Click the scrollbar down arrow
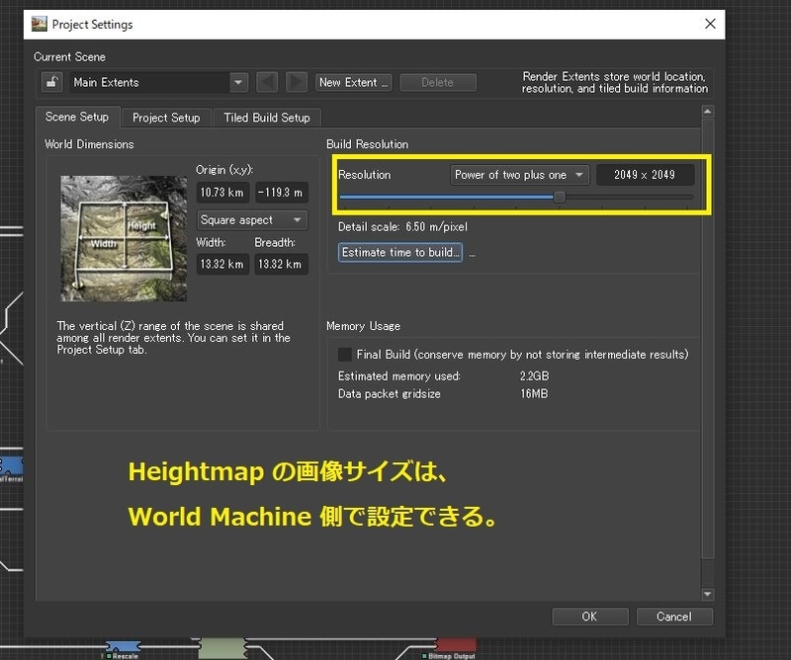Image resolution: width=791 pixels, height=660 pixels. tap(708, 594)
